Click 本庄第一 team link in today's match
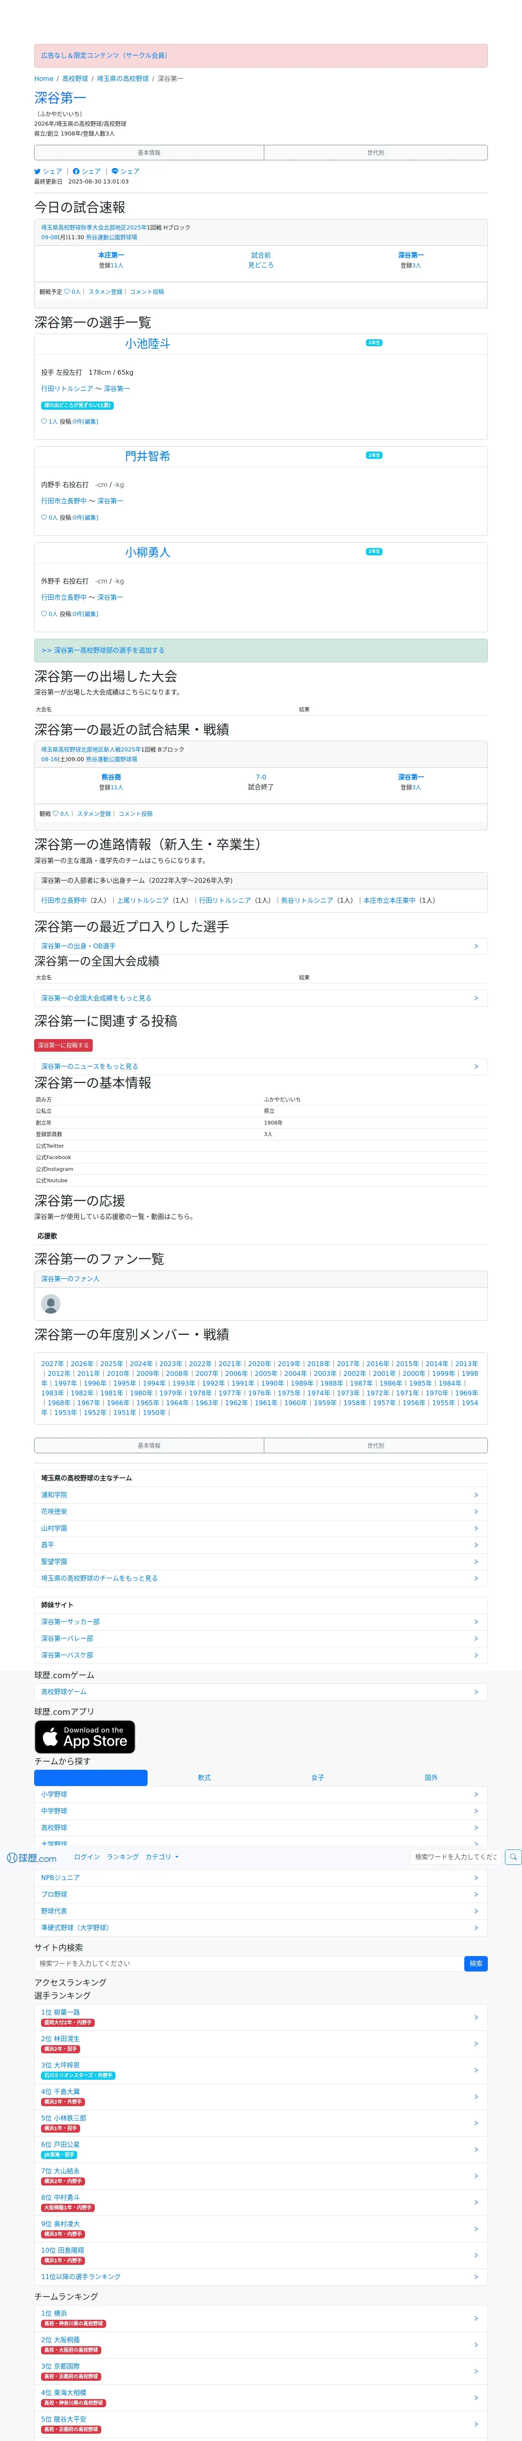This screenshot has height=2441, width=522. [111, 255]
